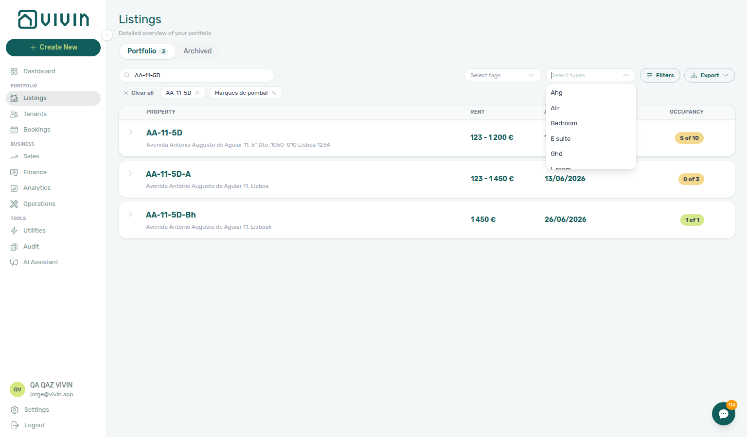Click the Logout door icon
Viewport: 747px width, 437px height.
pyautogui.click(x=15, y=425)
